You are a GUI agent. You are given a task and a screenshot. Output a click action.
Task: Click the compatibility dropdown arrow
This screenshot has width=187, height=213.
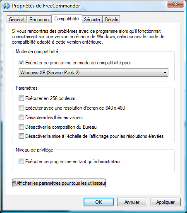click(165, 73)
